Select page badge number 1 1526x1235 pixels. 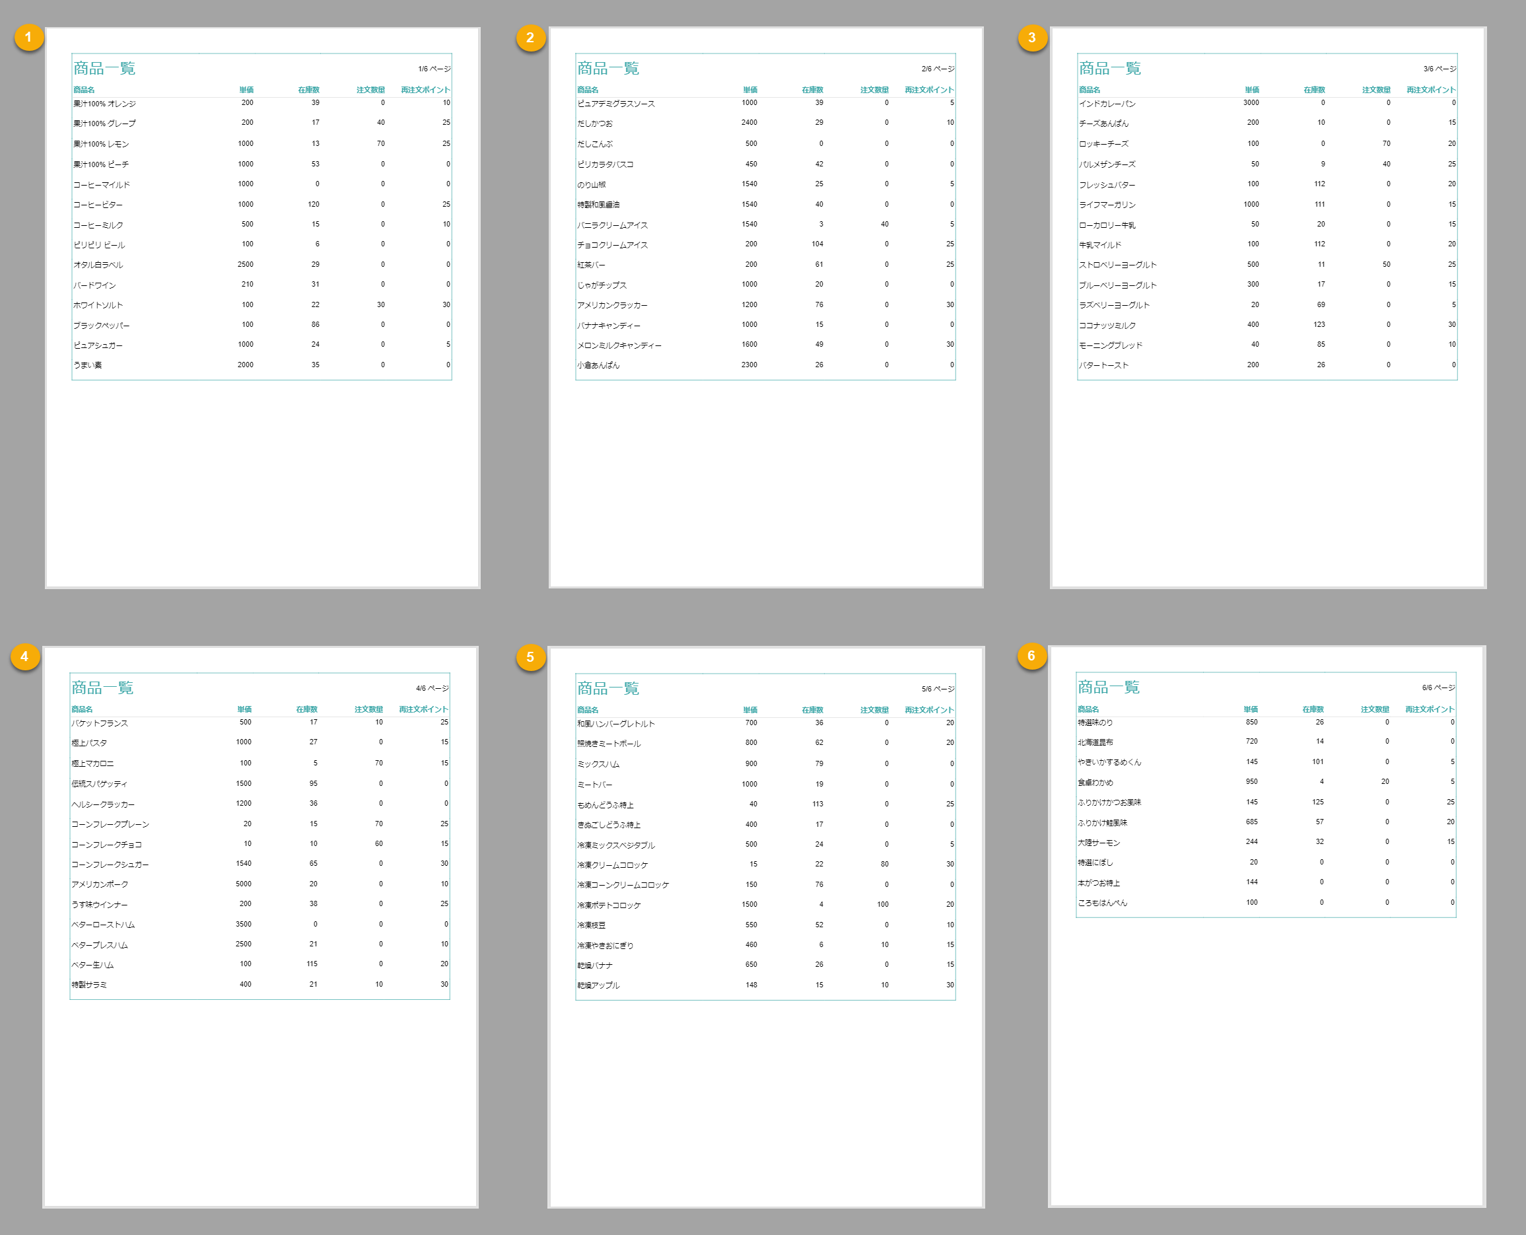coord(28,38)
